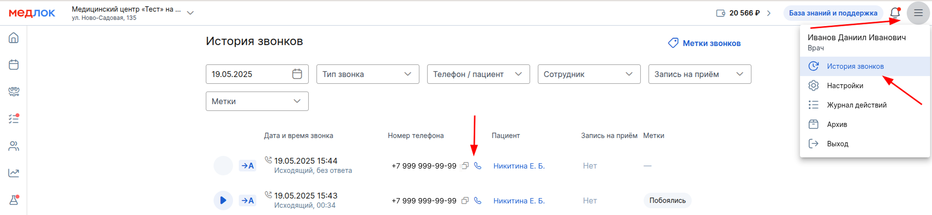932x215 pixels.
Task: Open the Метки filter dropdown
Action: coord(257,101)
